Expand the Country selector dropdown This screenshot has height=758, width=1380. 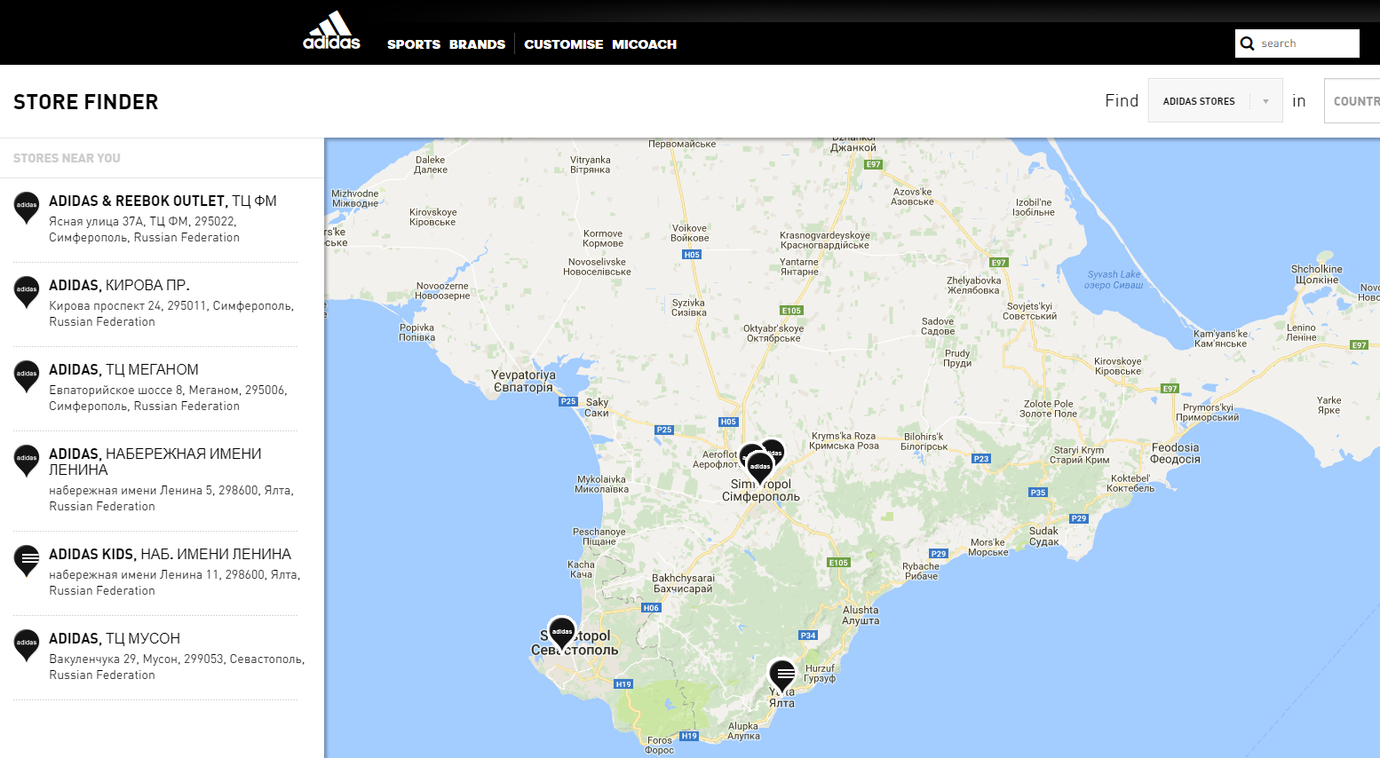[x=1354, y=101]
